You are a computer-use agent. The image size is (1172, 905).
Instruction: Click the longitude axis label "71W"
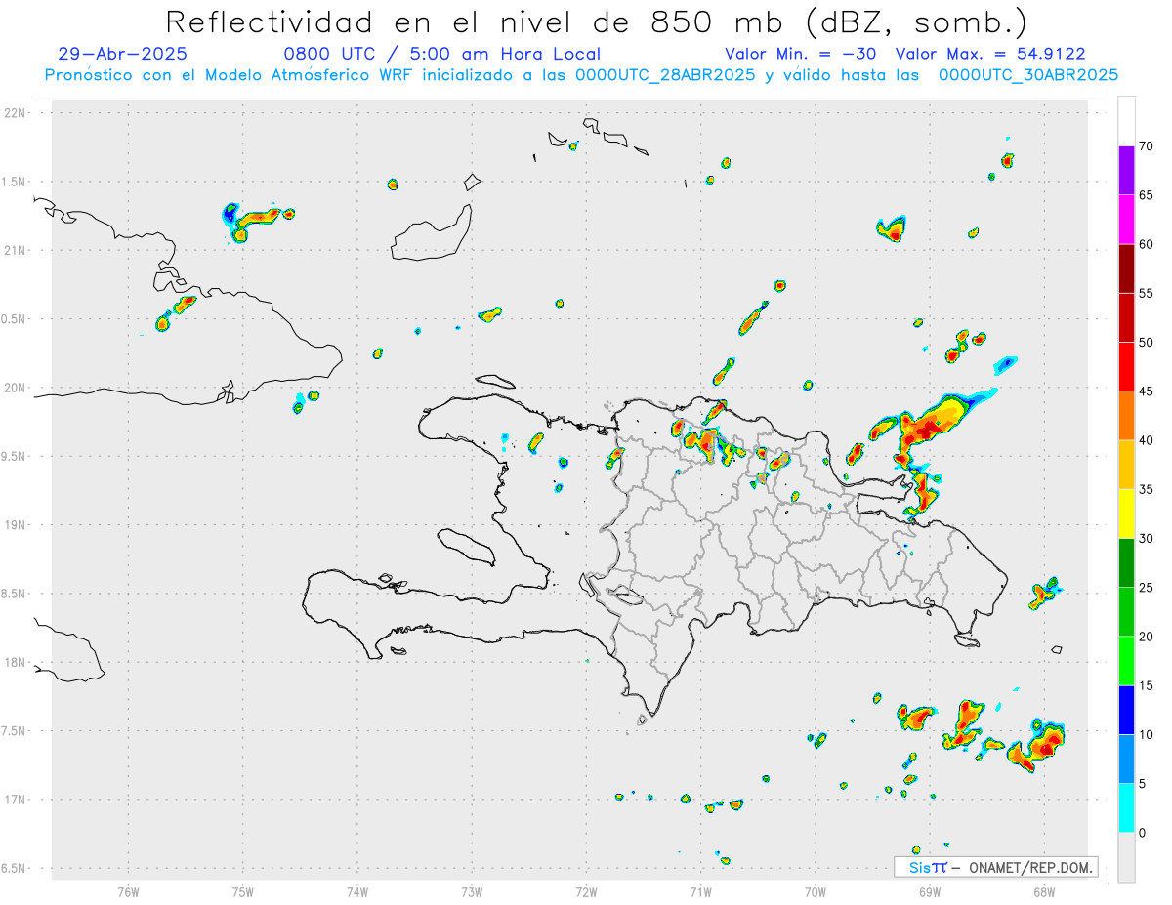coord(700,891)
